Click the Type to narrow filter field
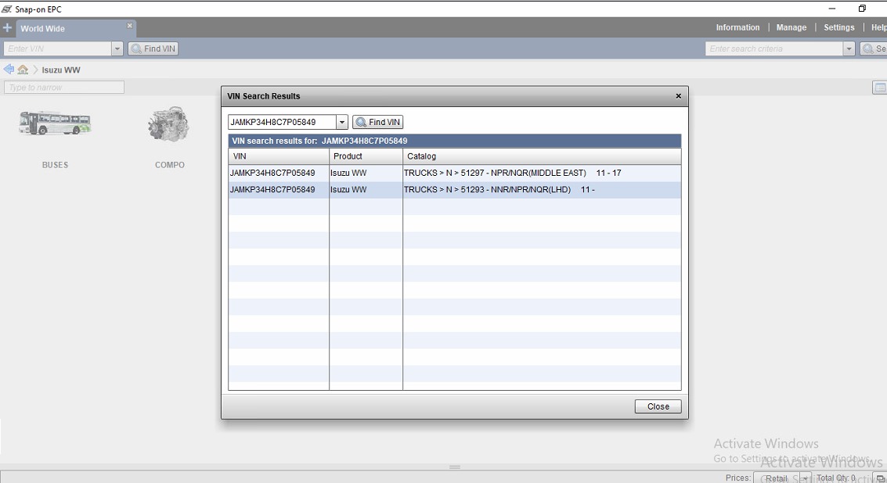Viewport: 887px width, 483px height. point(64,88)
